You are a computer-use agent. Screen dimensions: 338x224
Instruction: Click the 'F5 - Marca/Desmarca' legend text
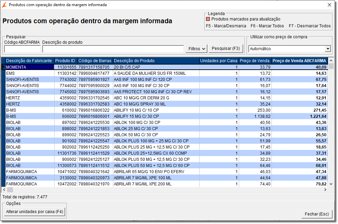tap(226, 26)
